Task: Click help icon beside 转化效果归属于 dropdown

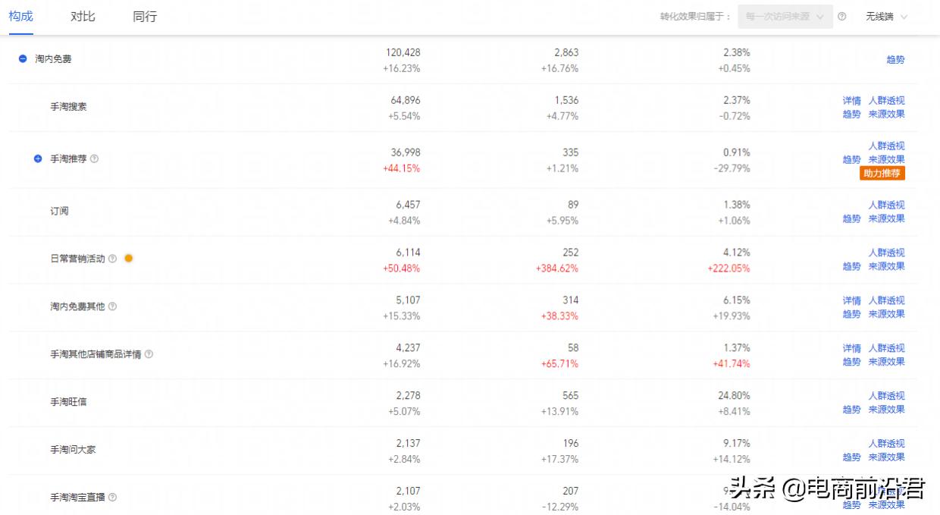Action: pos(841,17)
